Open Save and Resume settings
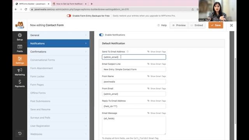Screen dimensions: 249x140 point(58,109)
